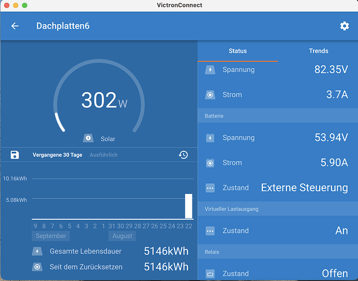Viewport: 358px width, 281px height.
Task: Click the Externe Steuerung state value
Action: click(305, 188)
